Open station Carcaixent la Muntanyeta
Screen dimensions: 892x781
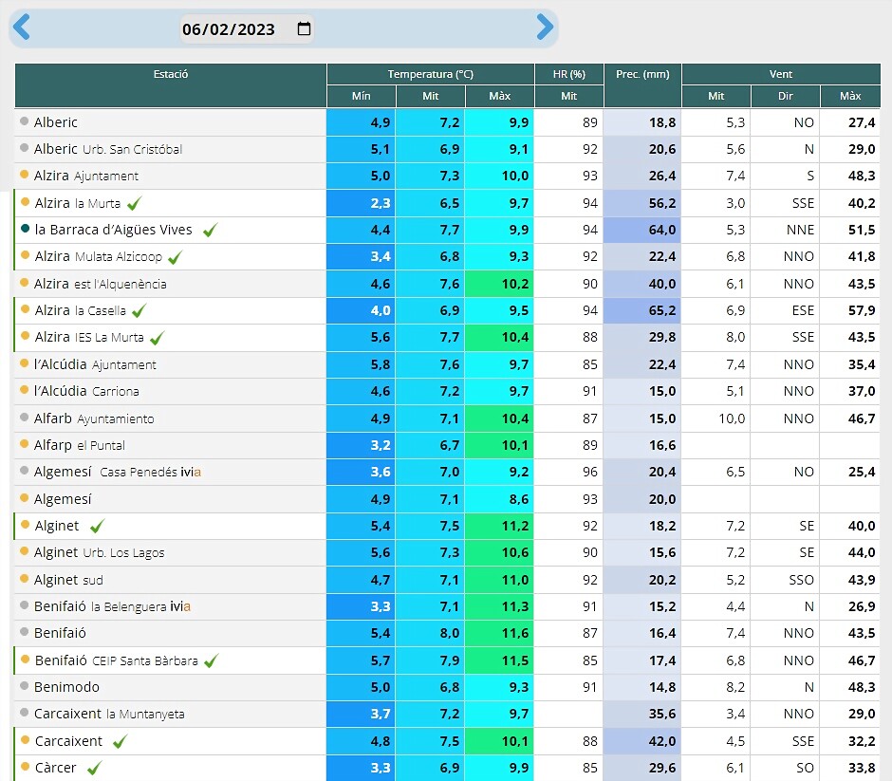(109, 714)
